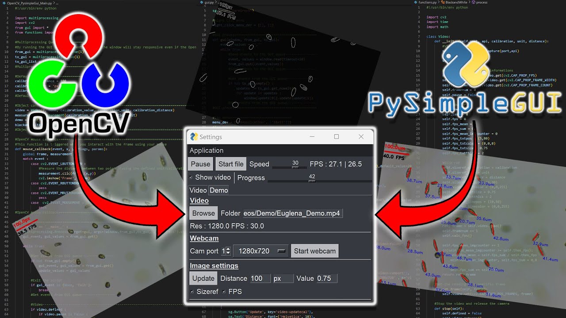This screenshot has width=566, height=318.
Task: Toggle the FPS checkbox
Action: click(x=224, y=291)
